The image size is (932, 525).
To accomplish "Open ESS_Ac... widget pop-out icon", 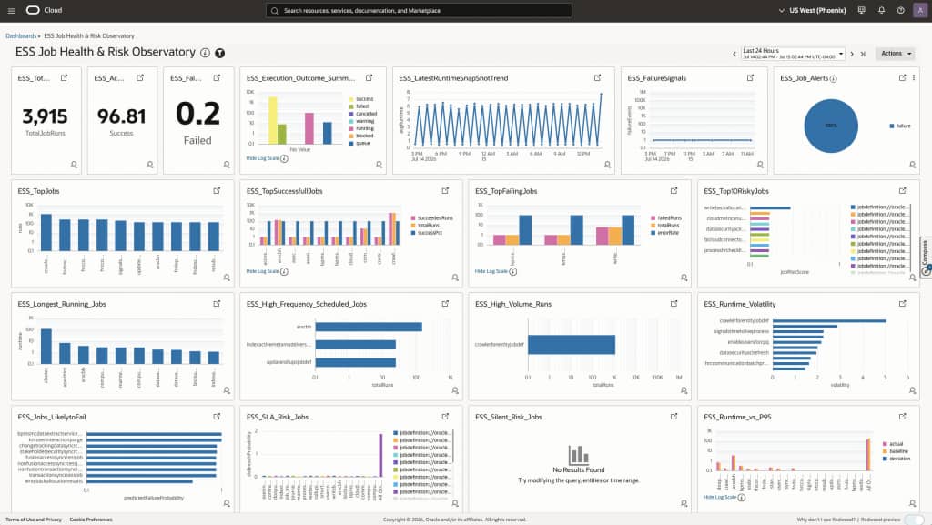I will tap(140, 78).
